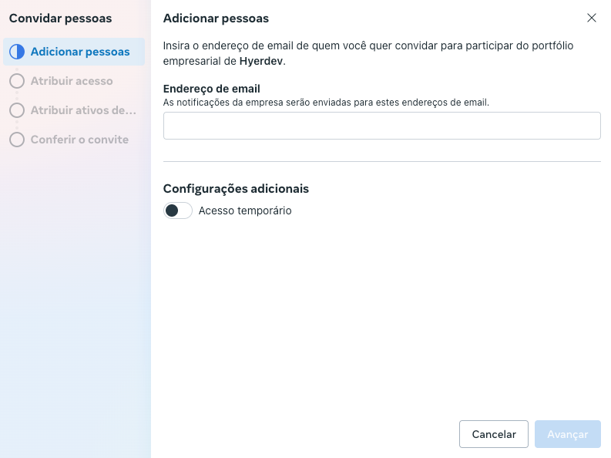
Task: Go to the Atribuir acesso step
Action: (72, 81)
